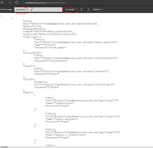Click the address bar showing wyndhamhistory.net.au
Viewport: 153px width, 148px height.
[45, 3]
